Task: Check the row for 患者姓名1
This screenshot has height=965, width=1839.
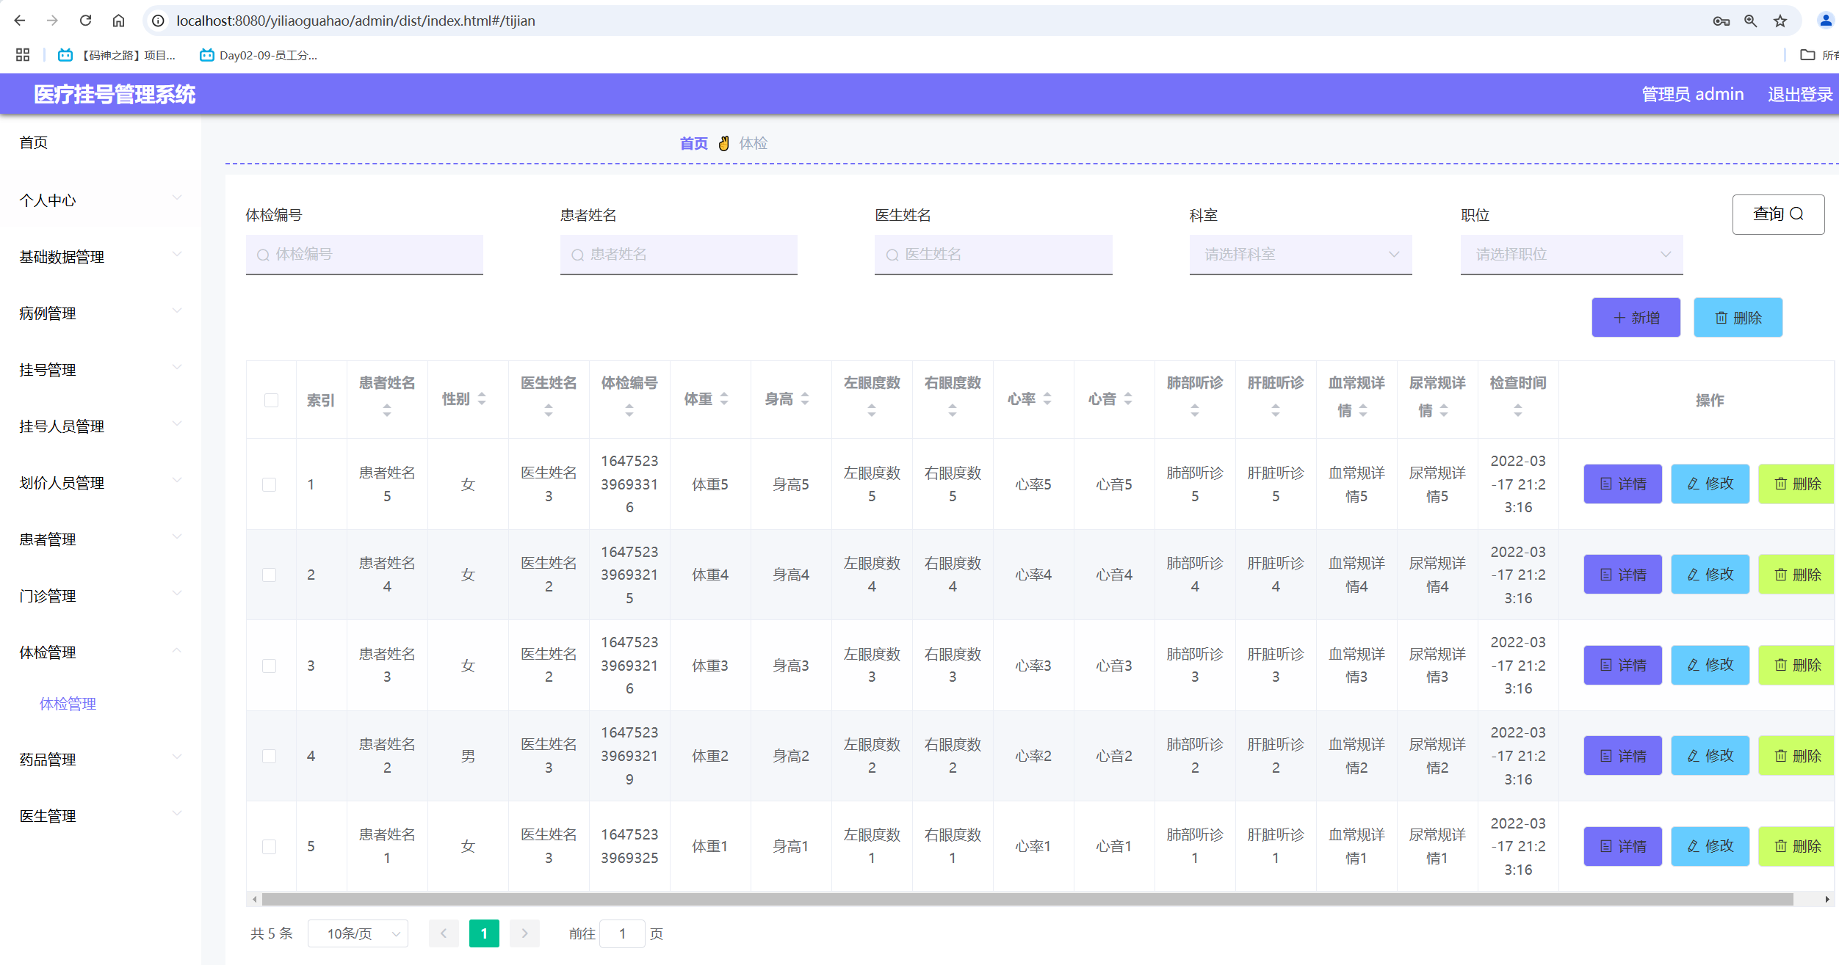Action: [270, 846]
